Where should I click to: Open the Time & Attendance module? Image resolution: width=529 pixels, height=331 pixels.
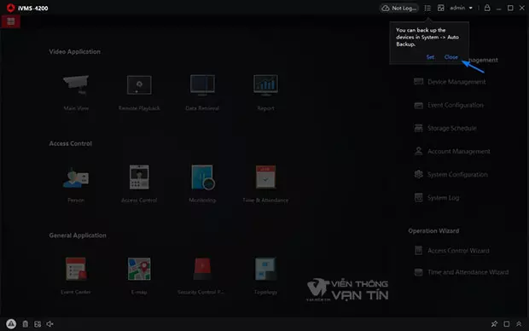[265, 177]
